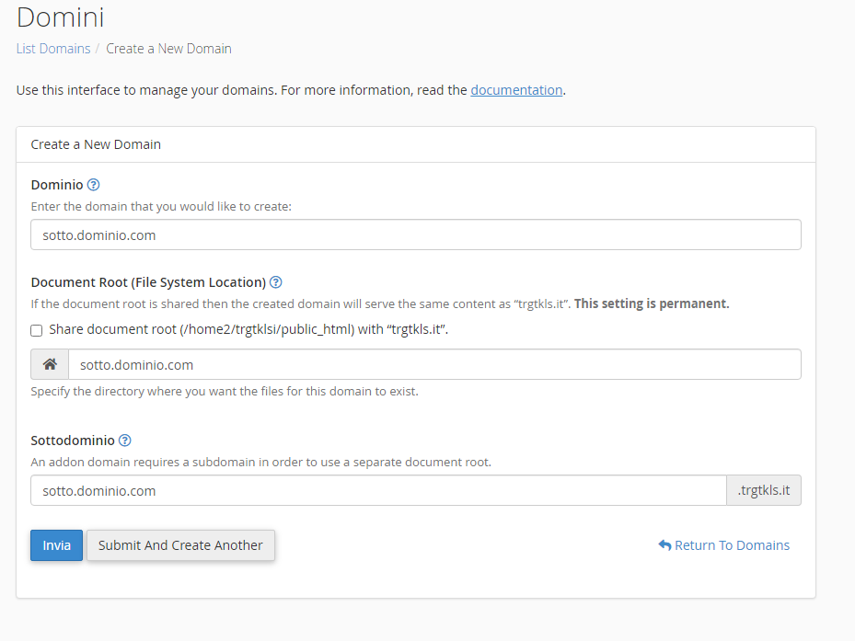Follow the Return To Domains link
855x641 pixels.
click(x=732, y=545)
